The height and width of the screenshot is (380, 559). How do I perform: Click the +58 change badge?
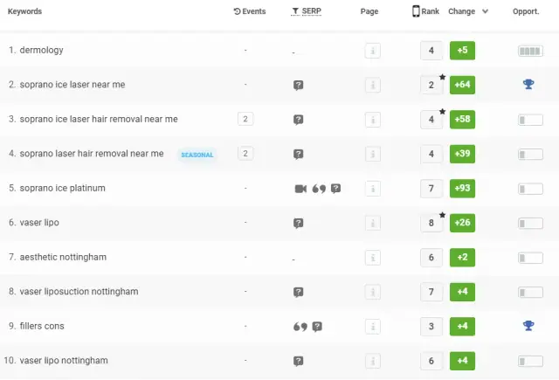click(x=462, y=120)
